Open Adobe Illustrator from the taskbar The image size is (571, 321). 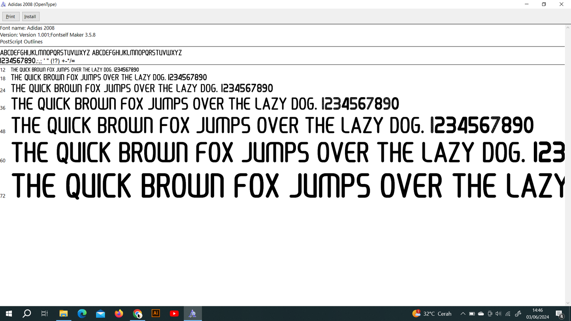click(x=155, y=313)
